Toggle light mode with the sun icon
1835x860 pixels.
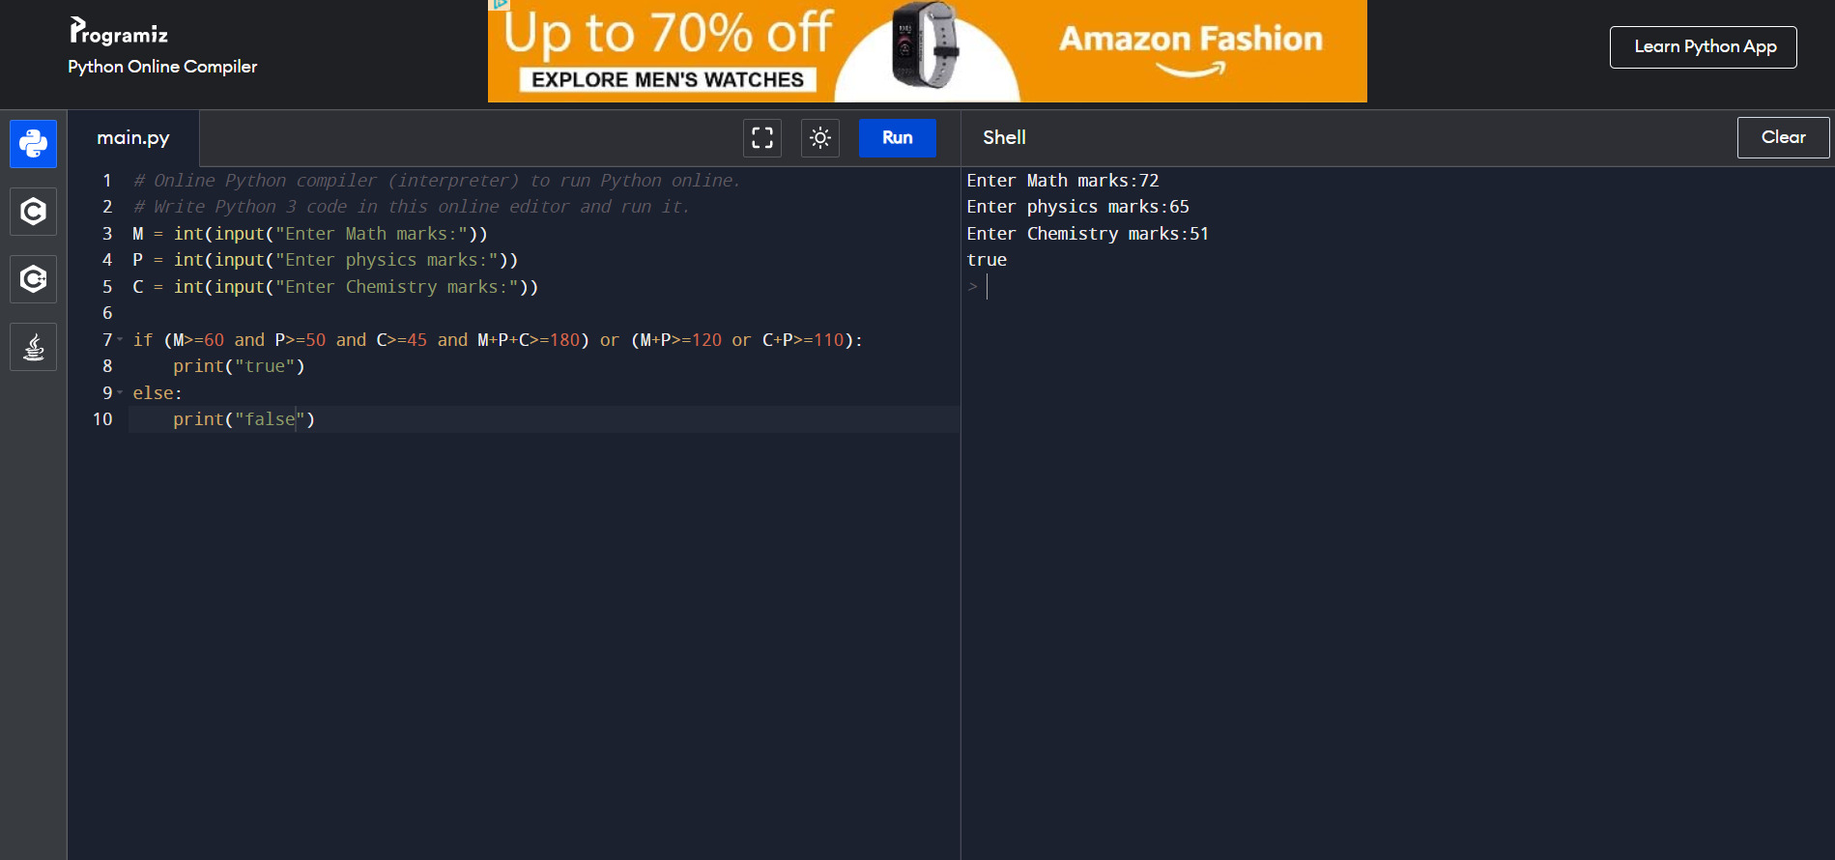coord(820,138)
